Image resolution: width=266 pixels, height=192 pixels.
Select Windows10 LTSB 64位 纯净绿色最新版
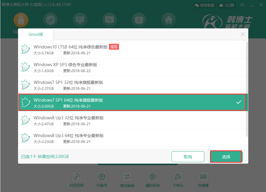(70, 47)
